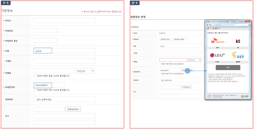Click red-outlined email field in panel 2-1
Viewport: 254px width, 129px height.
coord(173,60)
